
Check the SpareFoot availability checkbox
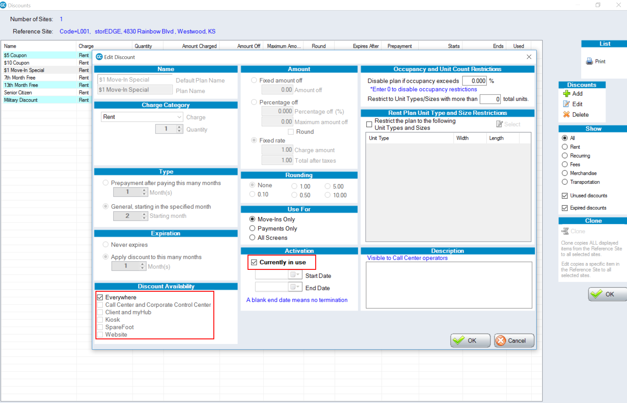pos(100,327)
